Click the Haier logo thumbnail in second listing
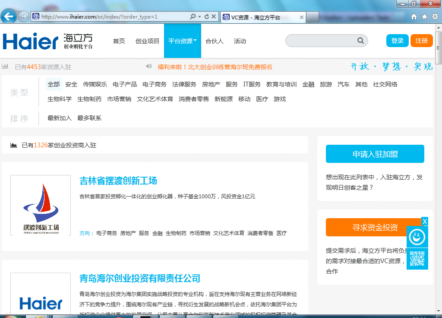 [x=41, y=293]
